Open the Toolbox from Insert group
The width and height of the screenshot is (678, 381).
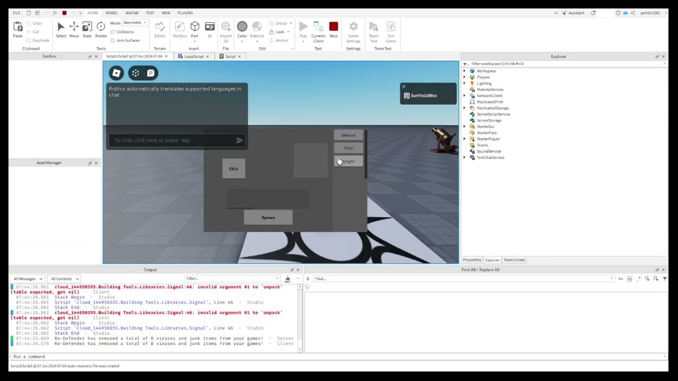(x=180, y=30)
